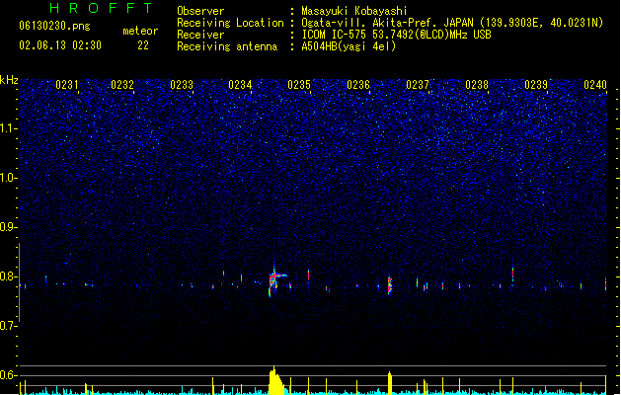Click the 0232 time marker
The width and height of the screenshot is (621, 395).
[x=122, y=85]
